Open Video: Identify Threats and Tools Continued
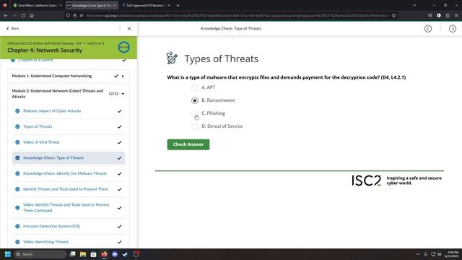462x260 pixels. click(66, 207)
